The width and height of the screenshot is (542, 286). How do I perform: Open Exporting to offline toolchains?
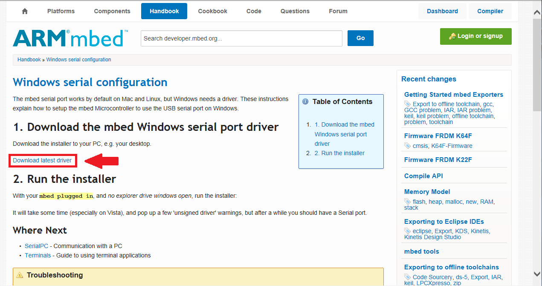(452, 267)
